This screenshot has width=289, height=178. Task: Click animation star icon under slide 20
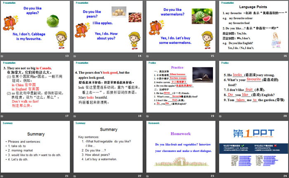click(x=220, y=116)
